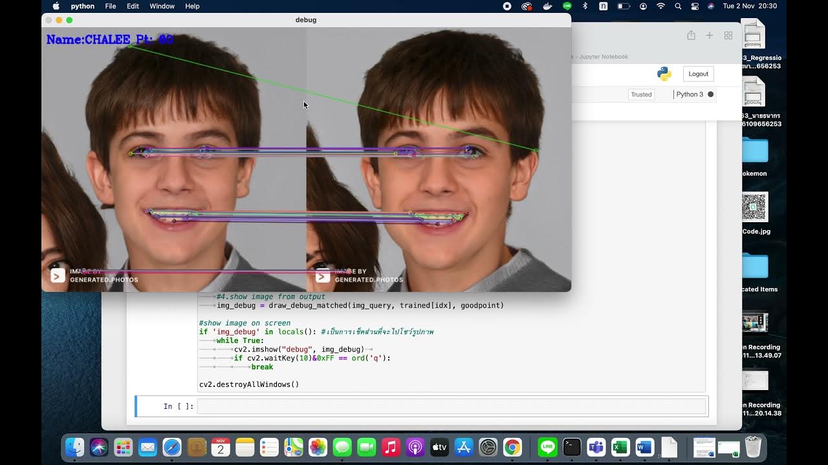Click the Python 3 kernel name
Image resolution: width=828 pixels, height=465 pixels.
pos(690,94)
